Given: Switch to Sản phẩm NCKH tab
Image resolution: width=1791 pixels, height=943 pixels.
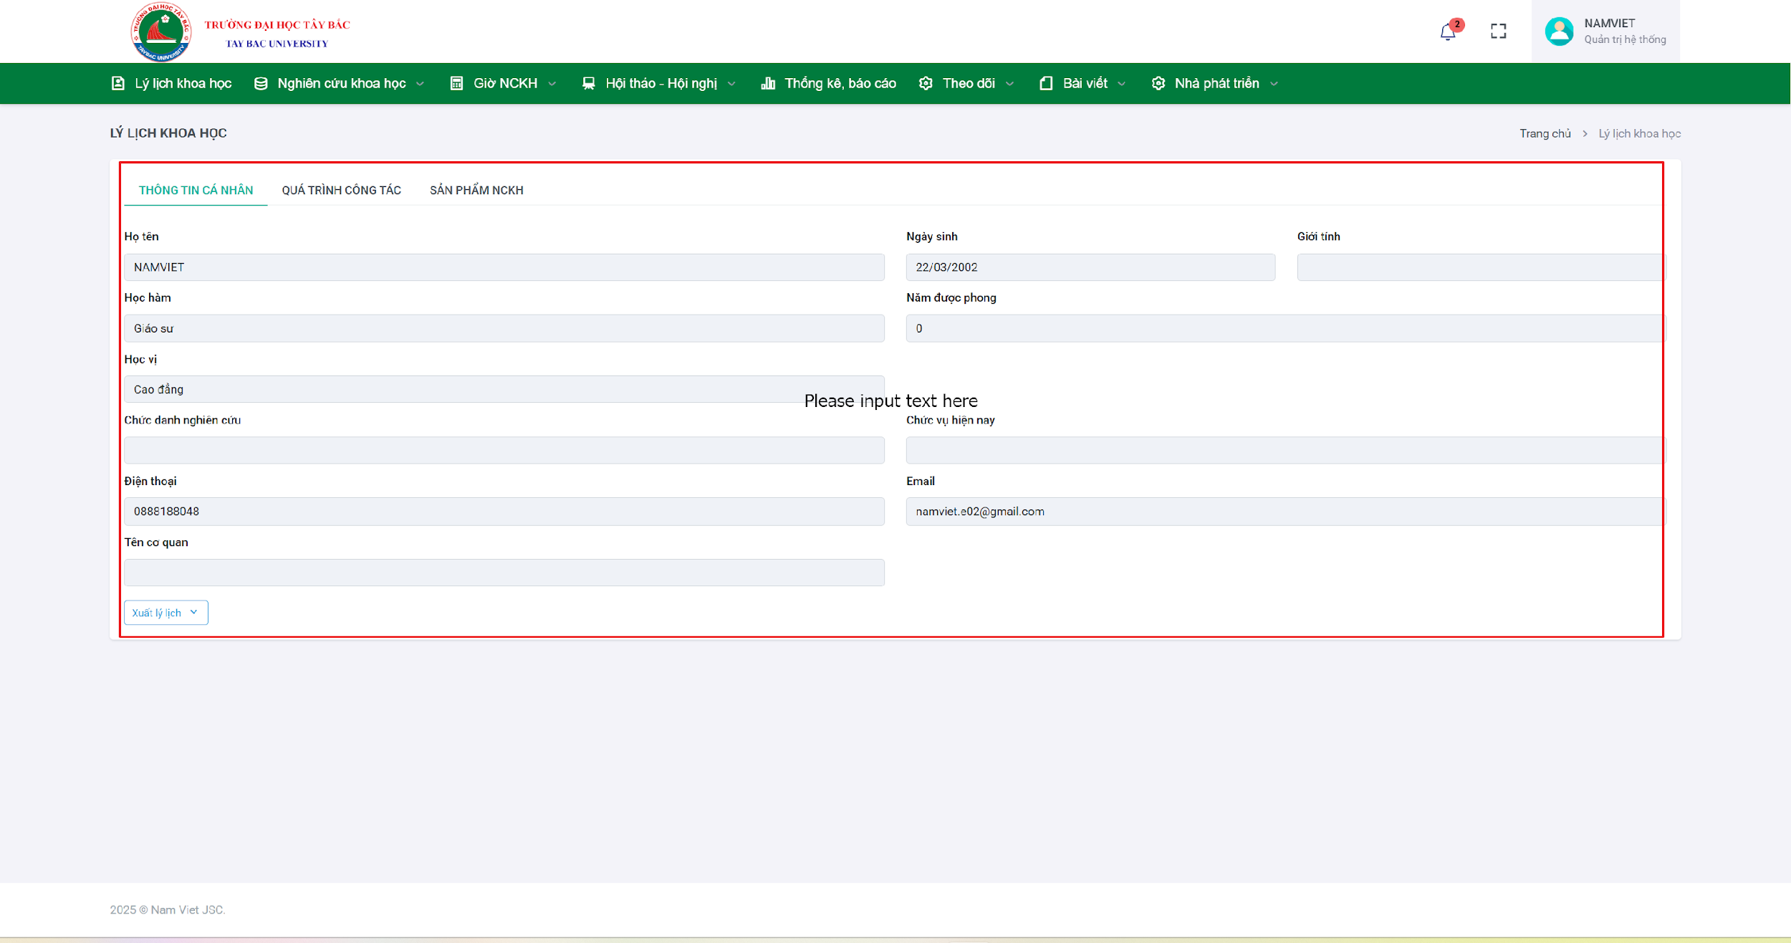Looking at the screenshot, I should tap(476, 190).
